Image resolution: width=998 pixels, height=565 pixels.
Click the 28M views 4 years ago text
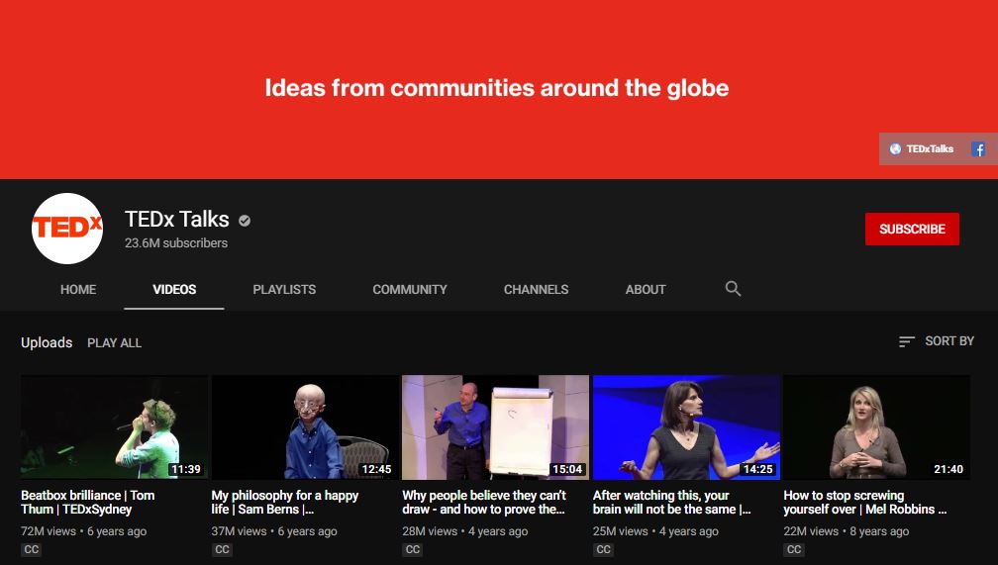(x=464, y=531)
